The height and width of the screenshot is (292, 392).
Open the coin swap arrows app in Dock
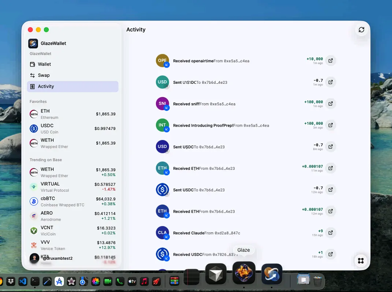click(x=272, y=274)
